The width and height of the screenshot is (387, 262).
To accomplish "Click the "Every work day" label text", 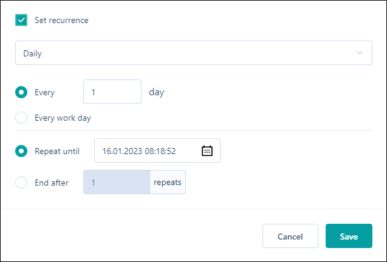I will (63, 118).
